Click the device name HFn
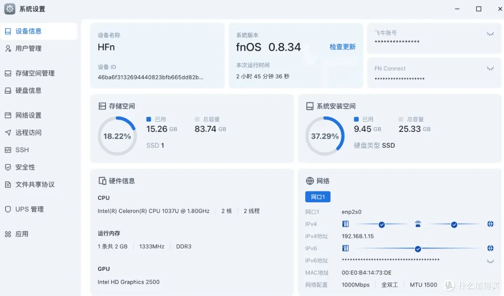Viewport: 504px width, 296px height. (106, 47)
